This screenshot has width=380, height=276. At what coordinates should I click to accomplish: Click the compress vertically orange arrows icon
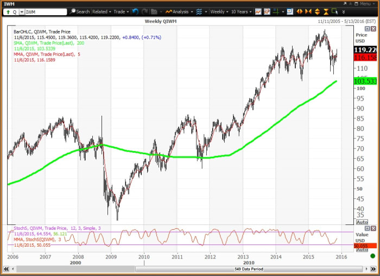coord(326,11)
